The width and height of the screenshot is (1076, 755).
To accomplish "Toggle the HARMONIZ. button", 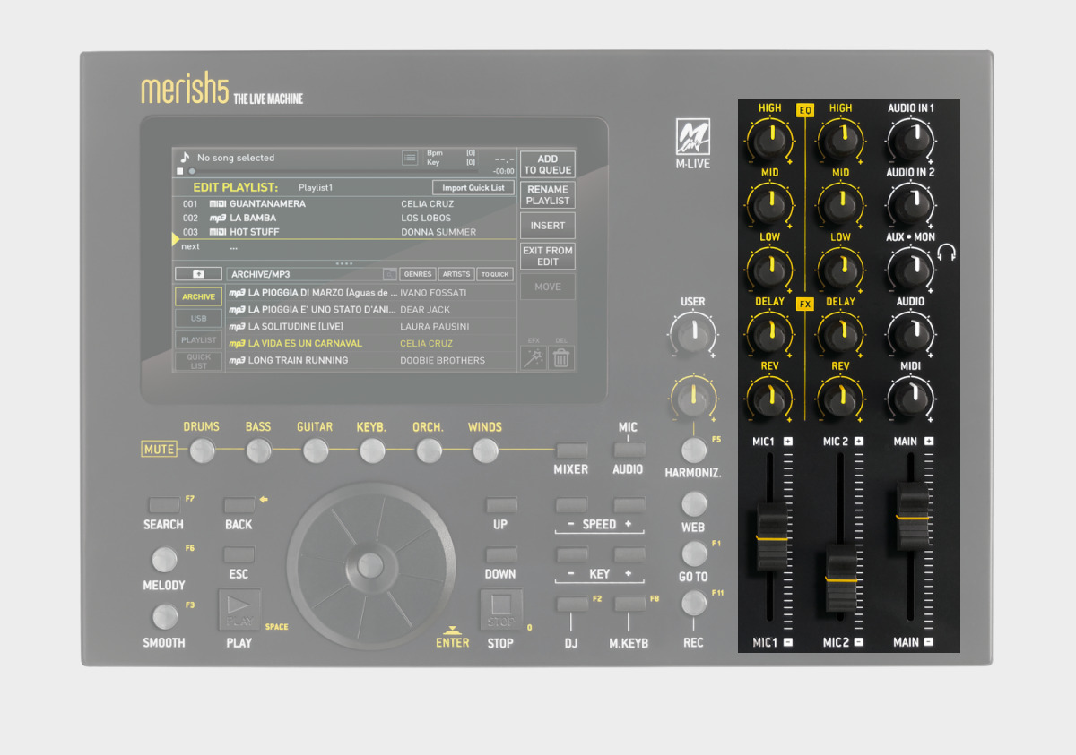I will tap(693, 450).
